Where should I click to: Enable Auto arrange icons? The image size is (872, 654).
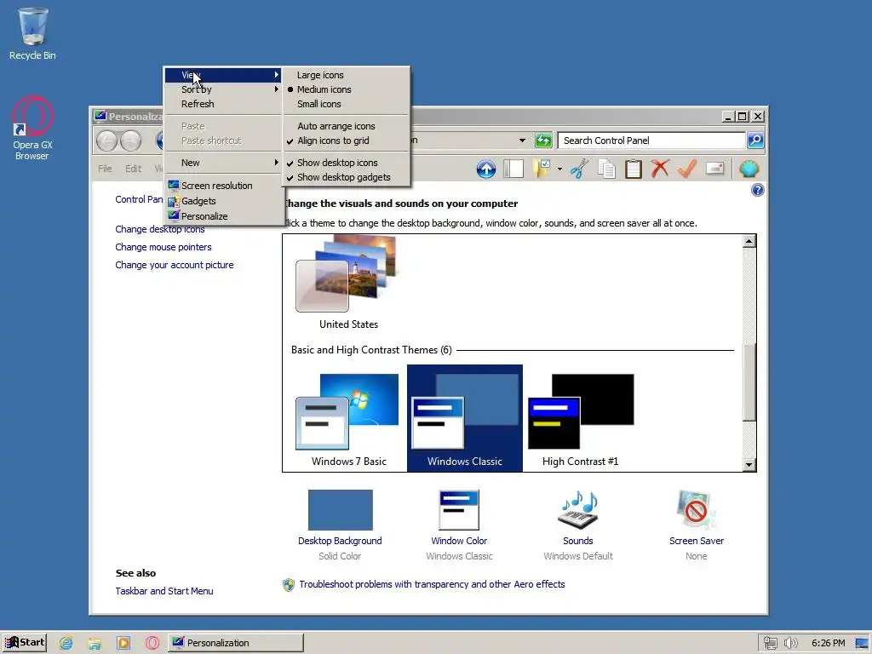347,126
